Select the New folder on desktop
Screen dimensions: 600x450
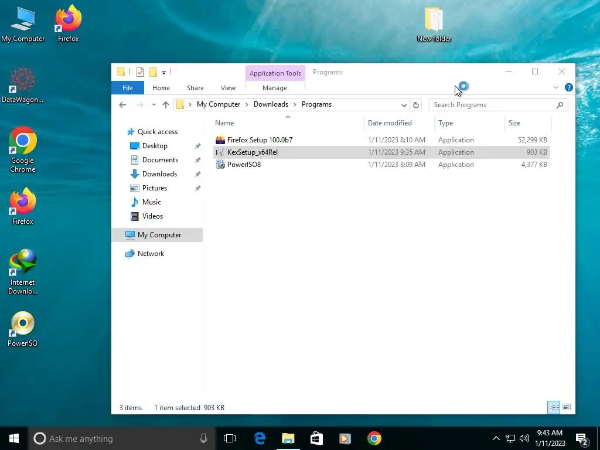pos(434,24)
